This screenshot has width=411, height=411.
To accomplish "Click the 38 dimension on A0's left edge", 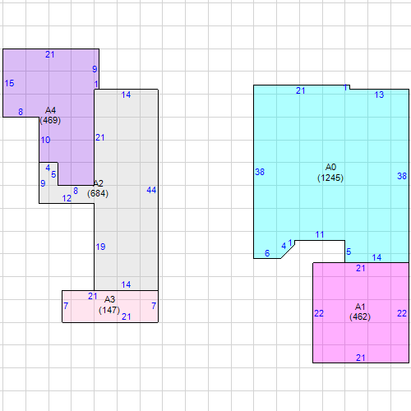I will (x=260, y=172).
